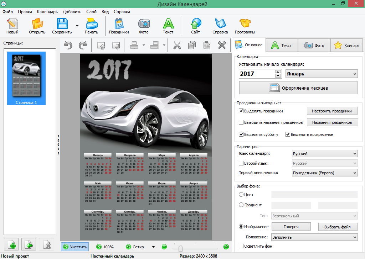The image size is (365, 259).
Task: Open the Январь month dropdown
Action: 322,74
